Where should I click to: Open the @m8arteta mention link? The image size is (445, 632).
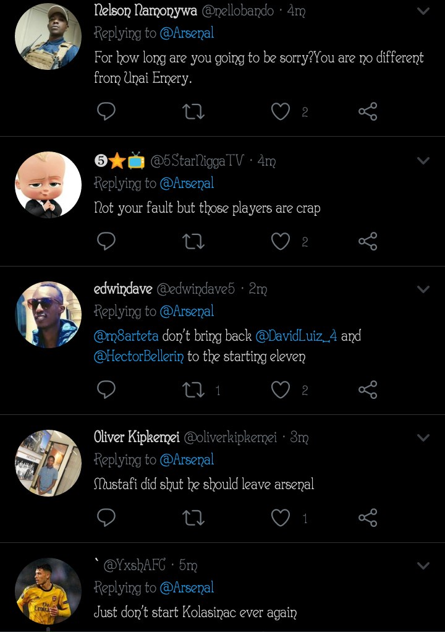coord(126,336)
